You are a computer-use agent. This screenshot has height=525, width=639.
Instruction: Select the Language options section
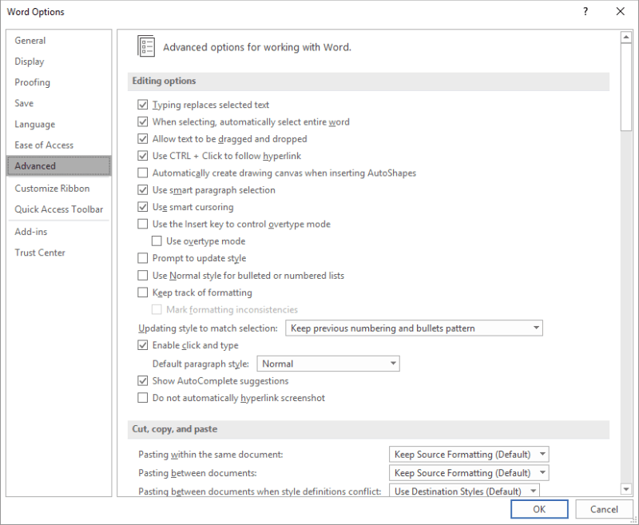[x=35, y=124]
